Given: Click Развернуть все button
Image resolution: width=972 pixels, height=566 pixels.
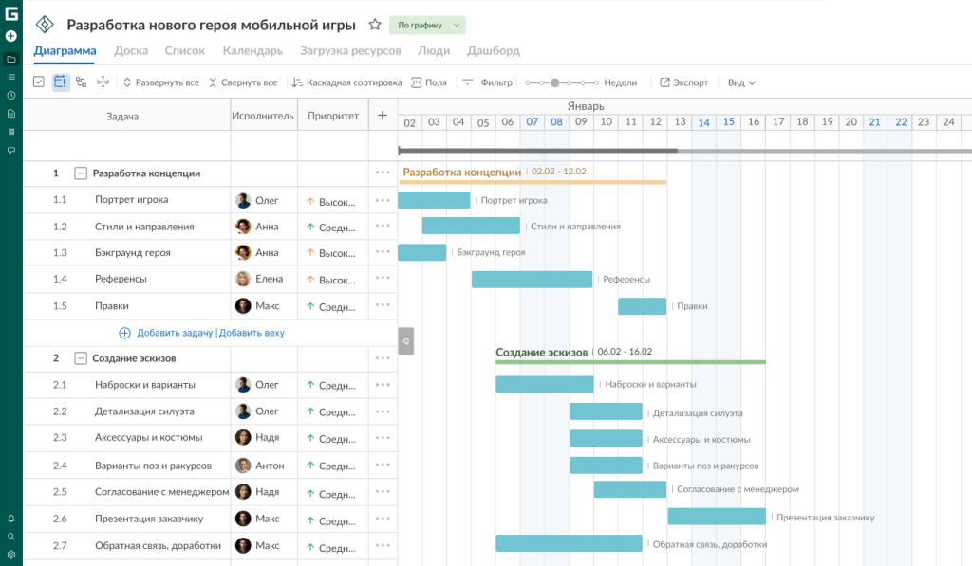Looking at the screenshot, I should [160, 82].
